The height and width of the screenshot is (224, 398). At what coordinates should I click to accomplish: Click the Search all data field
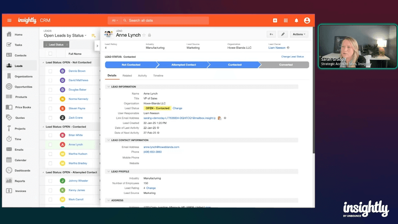[166, 21]
